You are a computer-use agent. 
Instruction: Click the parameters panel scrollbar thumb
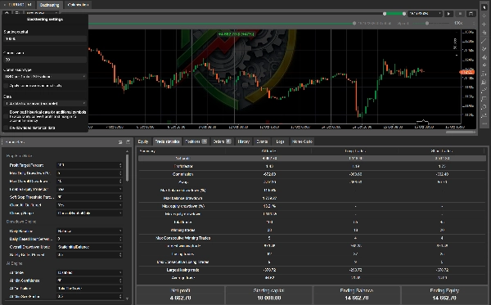pyautogui.click(x=127, y=168)
